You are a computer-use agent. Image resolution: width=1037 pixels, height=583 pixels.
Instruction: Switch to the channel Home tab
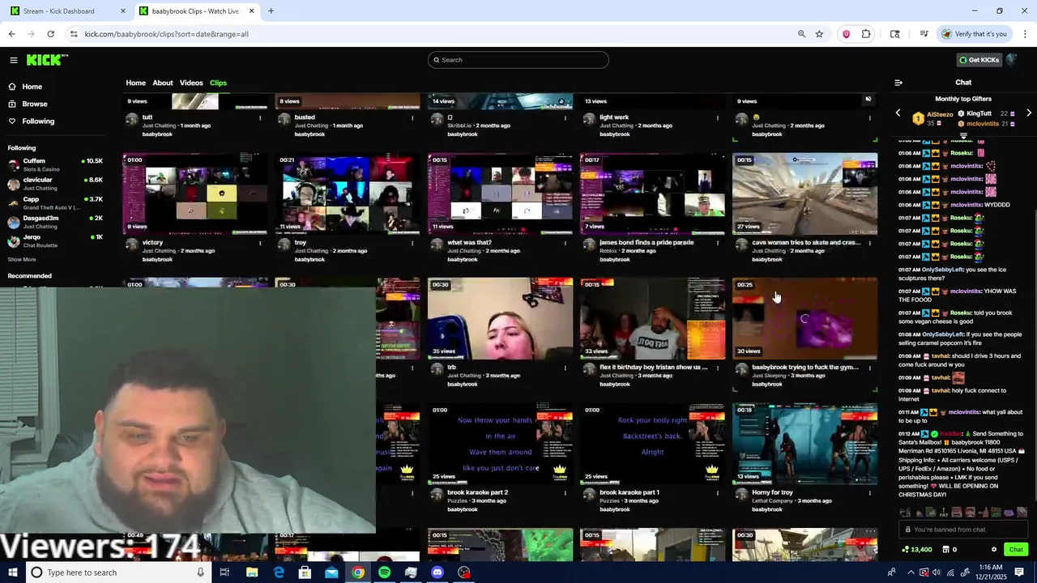click(135, 83)
